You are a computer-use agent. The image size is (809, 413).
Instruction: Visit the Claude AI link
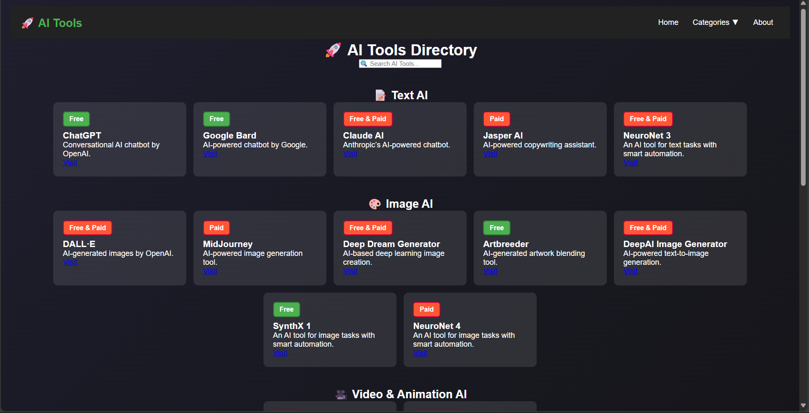click(x=350, y=154)
